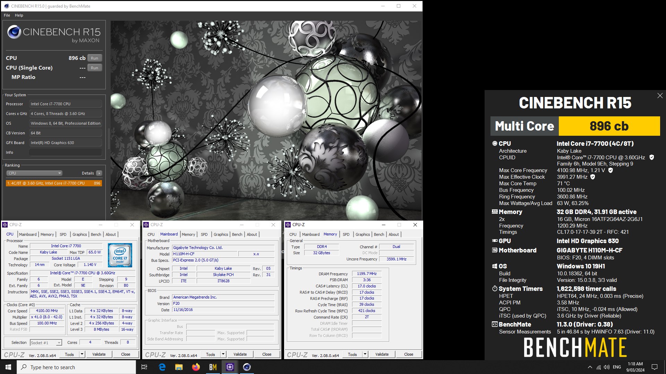Launch Microsoft Edge from the taskbar
This screenshot has height=374, width=666.
162,367
